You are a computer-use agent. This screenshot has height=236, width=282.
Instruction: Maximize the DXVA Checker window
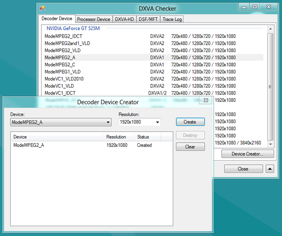(x=255, y=7)
